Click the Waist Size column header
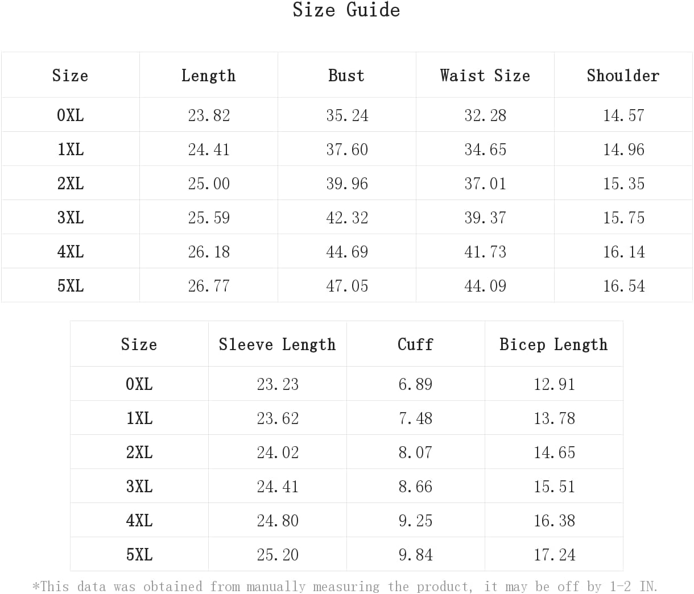 485,76
